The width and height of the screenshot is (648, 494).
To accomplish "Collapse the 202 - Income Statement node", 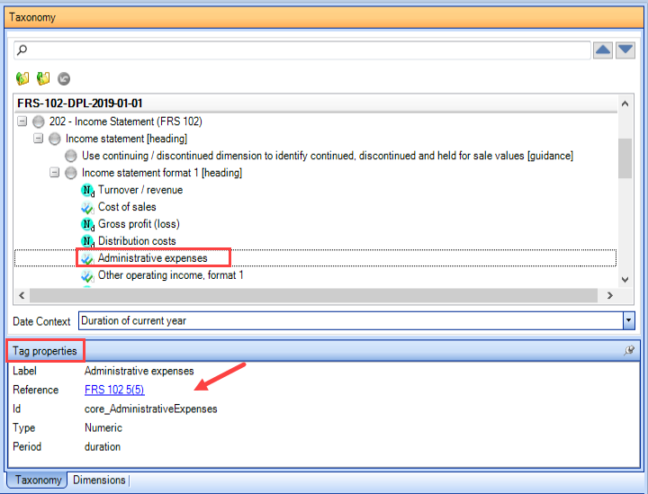I will pos(22,121).
